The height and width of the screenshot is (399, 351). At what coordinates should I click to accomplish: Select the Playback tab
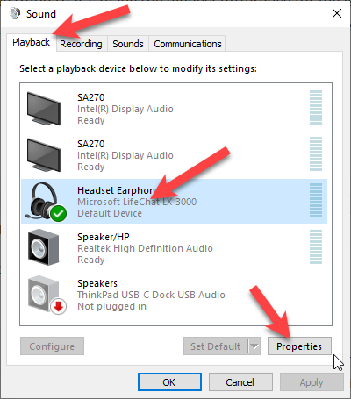pos(31,42)
